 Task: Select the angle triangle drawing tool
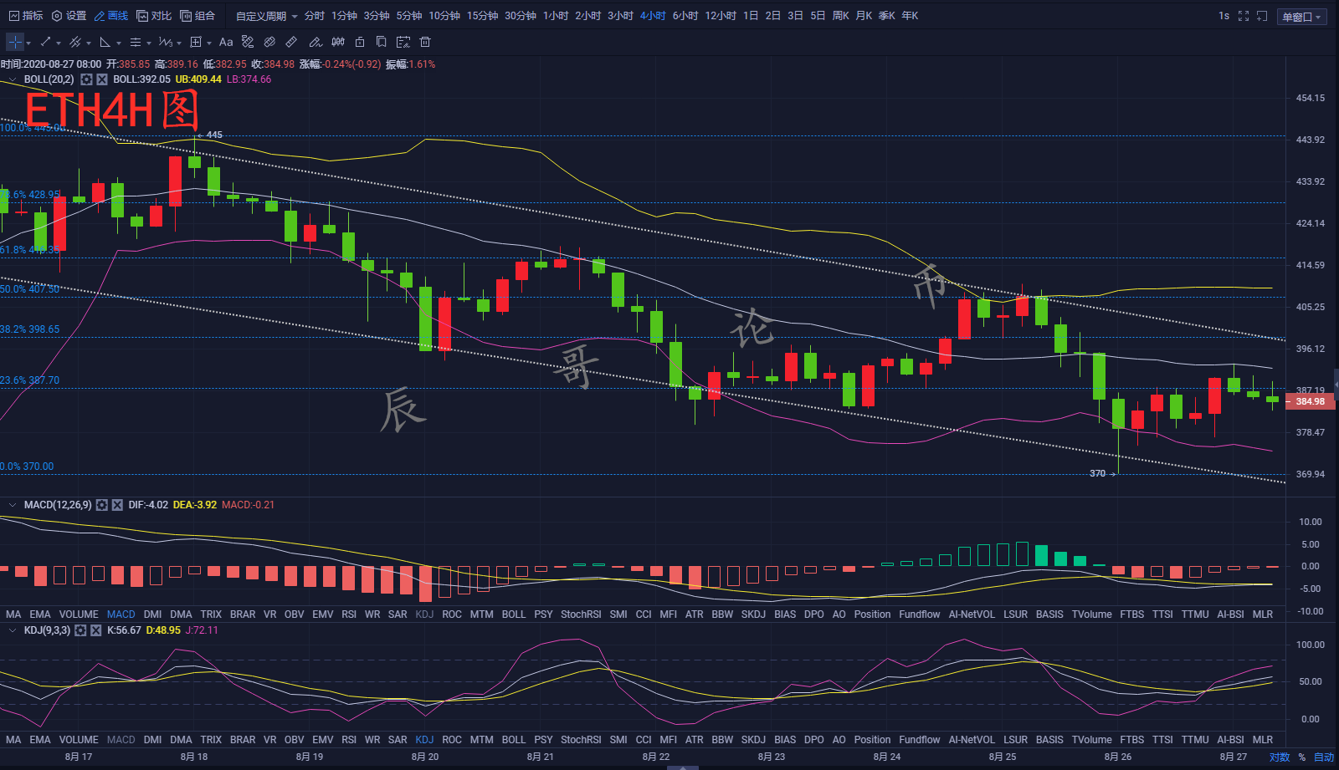pos(105,42)
